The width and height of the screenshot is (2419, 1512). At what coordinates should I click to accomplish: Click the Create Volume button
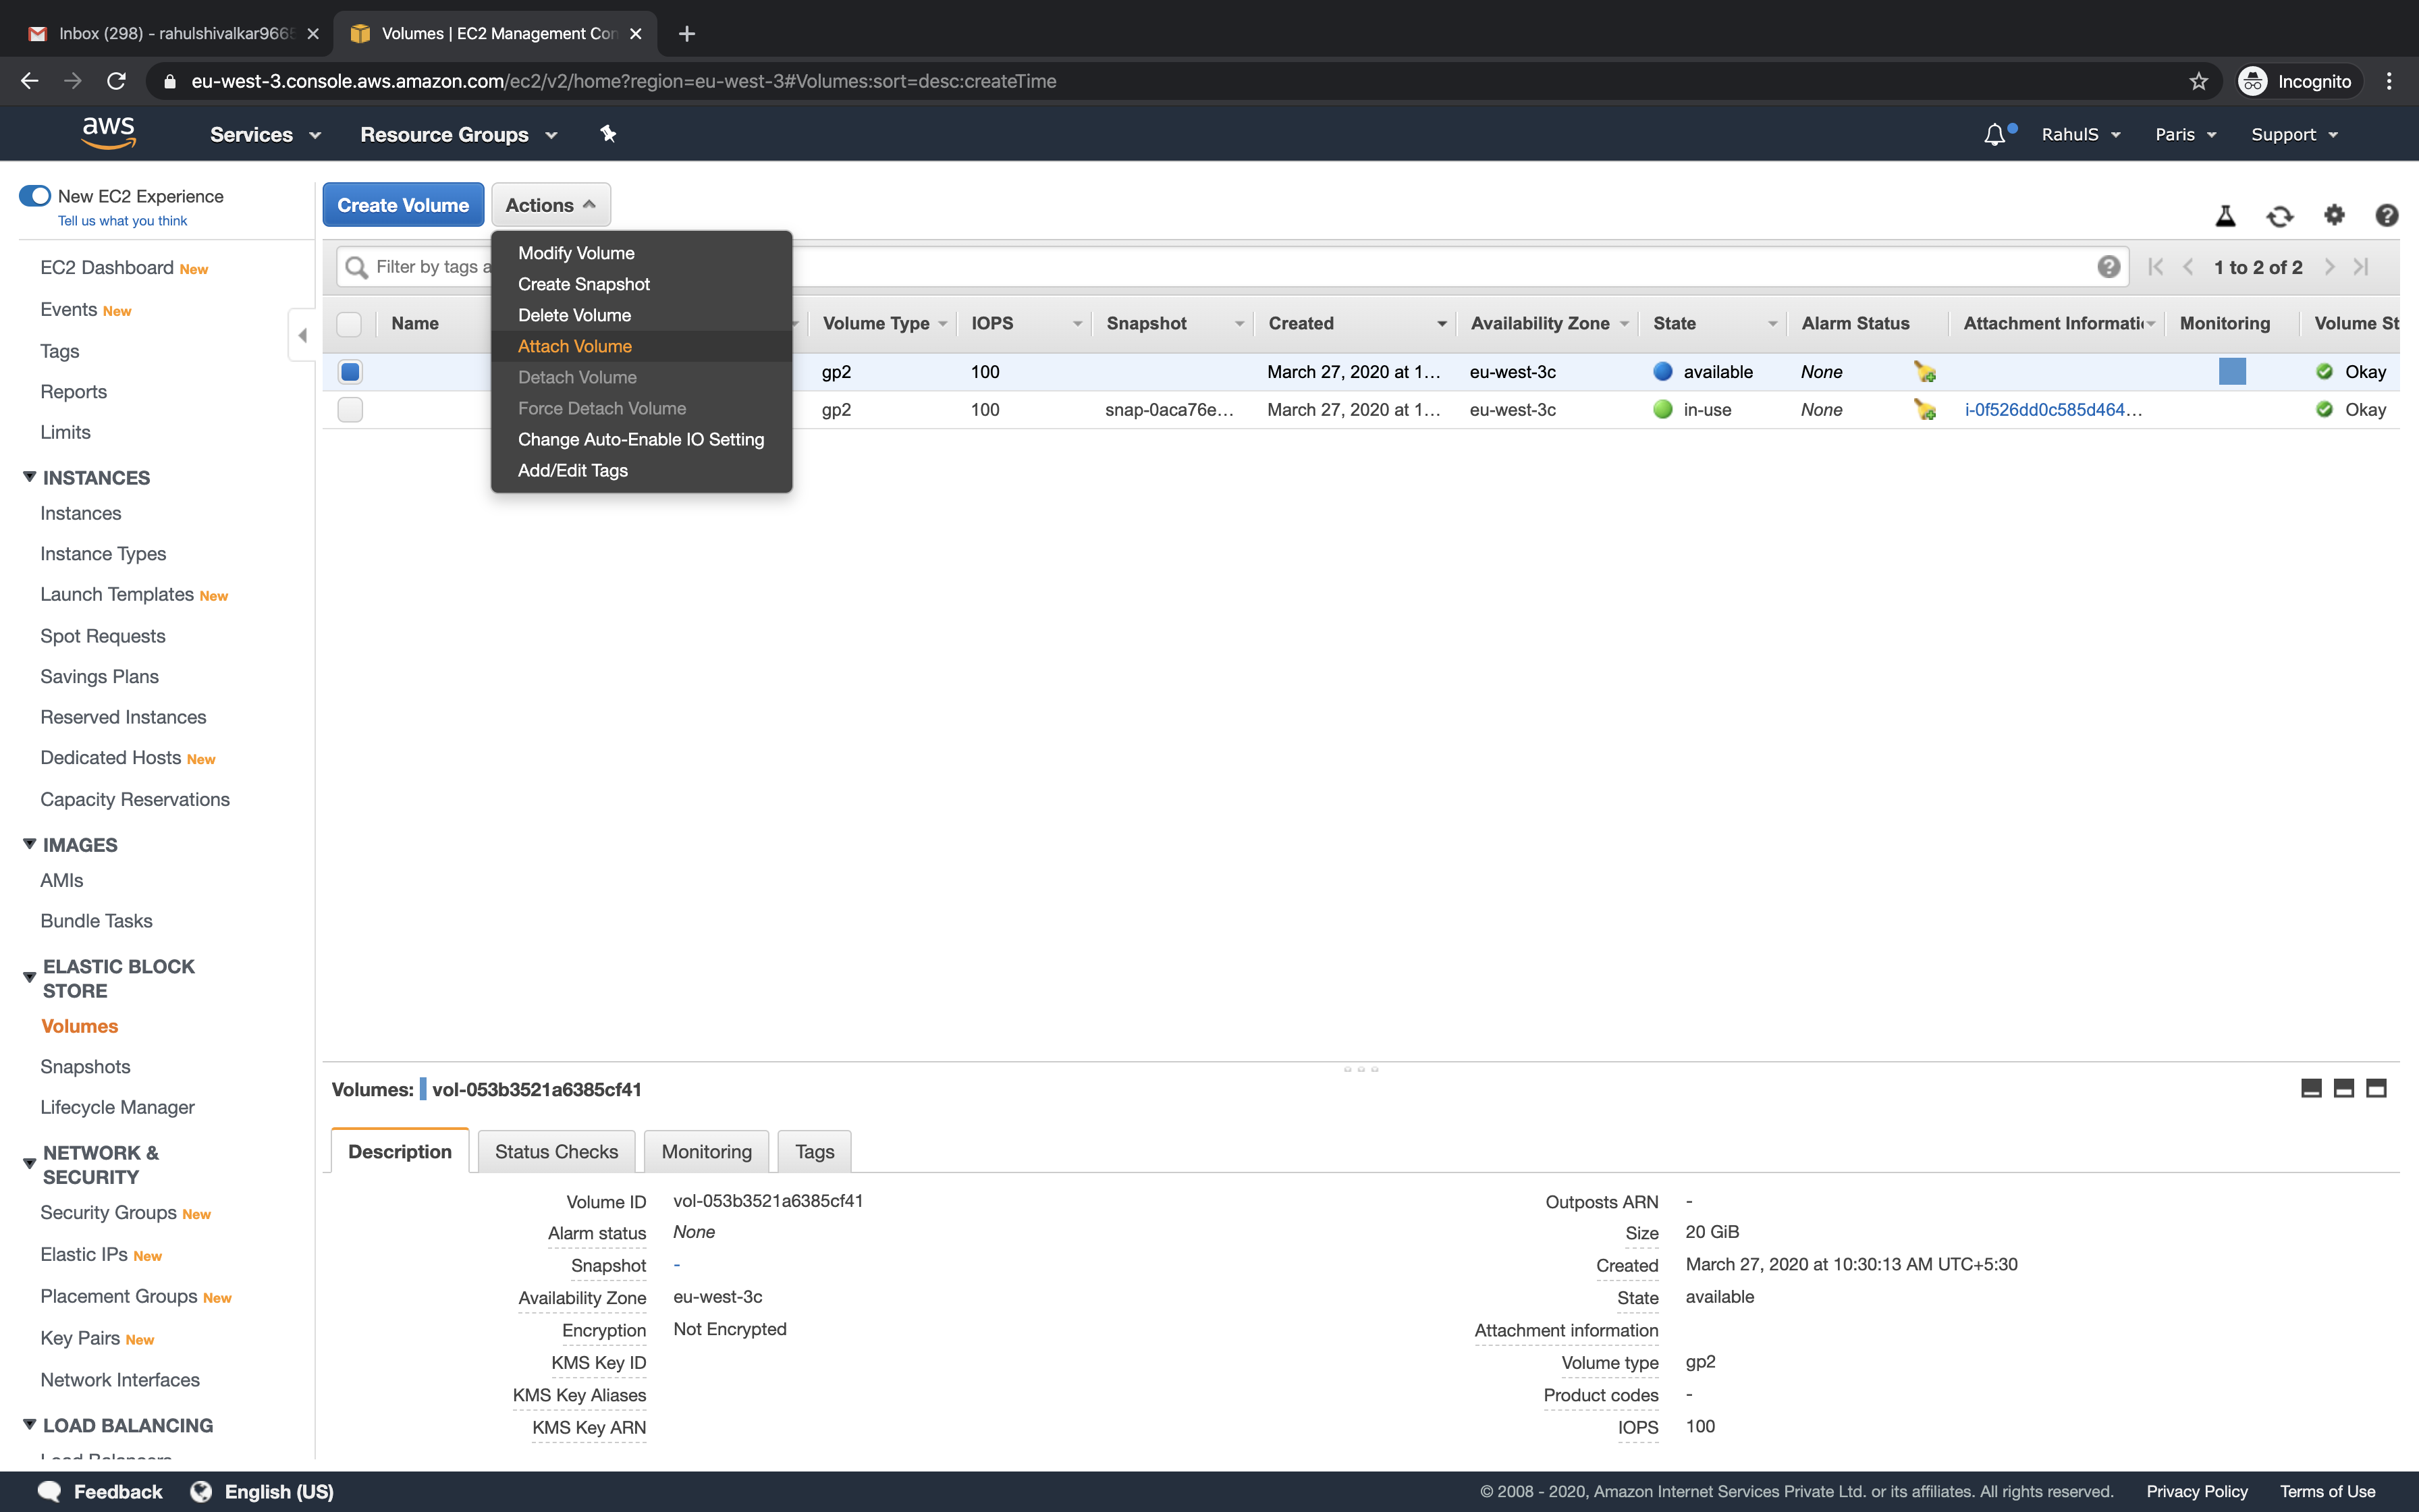coord(403,204)
